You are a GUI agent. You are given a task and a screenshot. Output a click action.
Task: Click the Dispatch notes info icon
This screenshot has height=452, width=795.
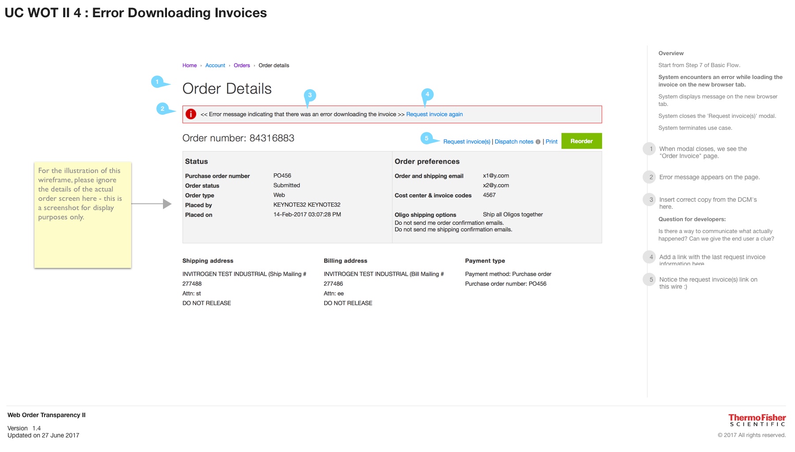pyautogui.click(x=538, y=142)
